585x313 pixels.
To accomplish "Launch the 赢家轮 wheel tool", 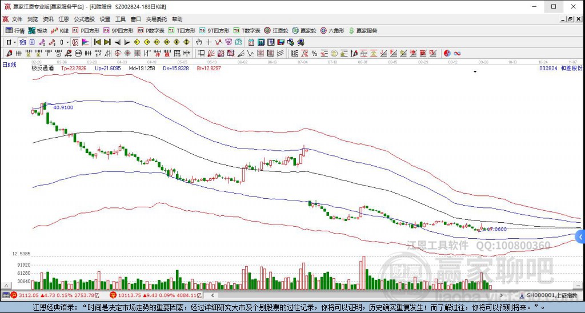I will [304, 31].
